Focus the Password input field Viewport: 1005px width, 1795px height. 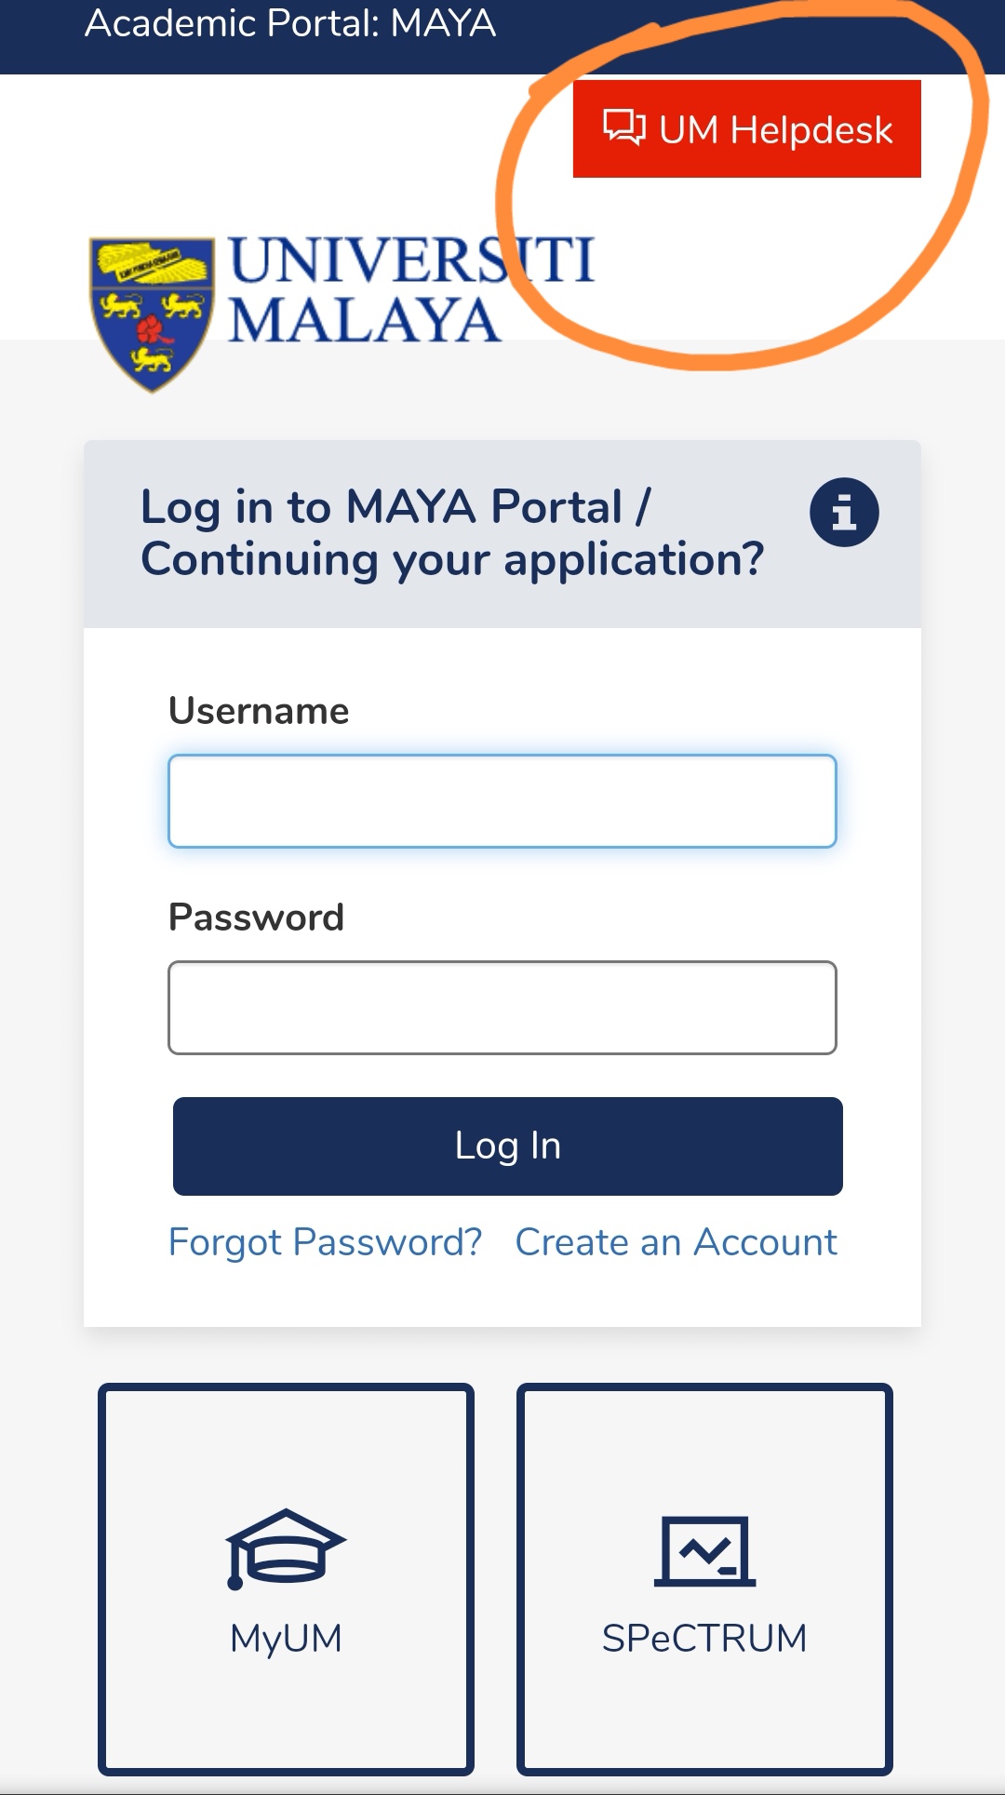(502, 1008)
